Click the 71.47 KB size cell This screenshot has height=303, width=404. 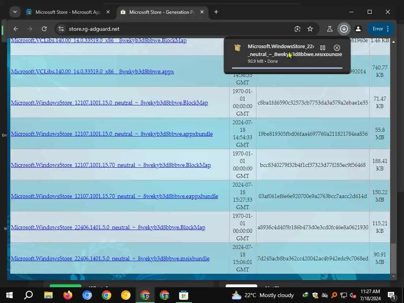click(380, 102)
